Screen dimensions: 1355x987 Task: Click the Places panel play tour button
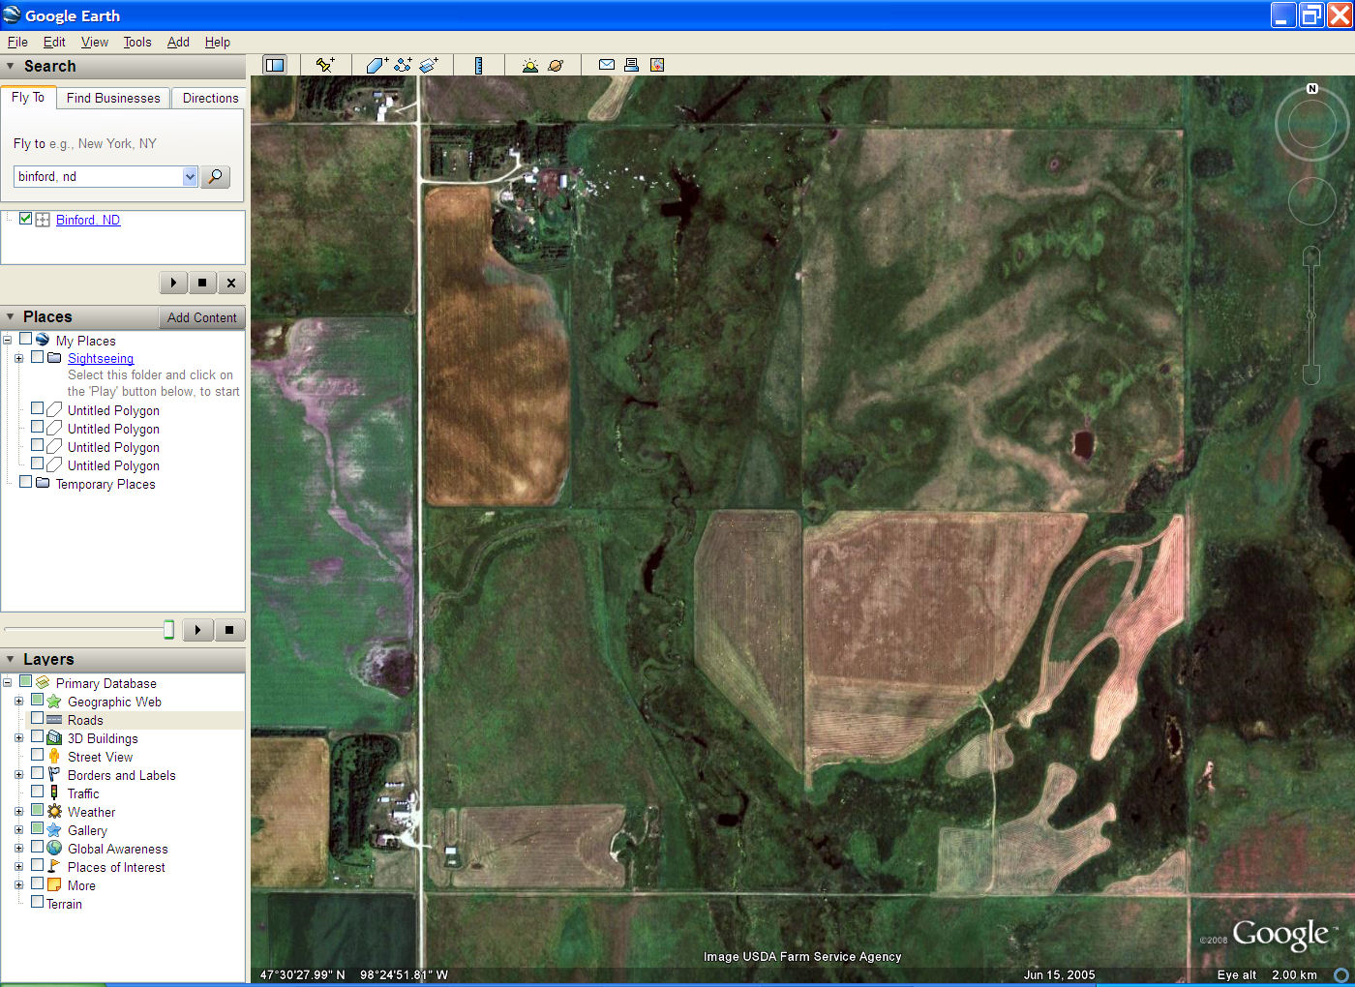click(197, 630)
